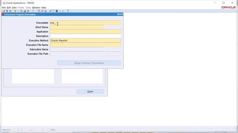Click the Find flashlight toolbar icon

(x=7, y=11)
